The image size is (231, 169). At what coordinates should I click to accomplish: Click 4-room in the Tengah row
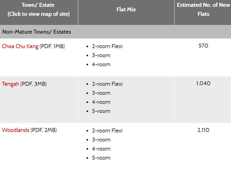pyautogui.click(x=101, y=102)
